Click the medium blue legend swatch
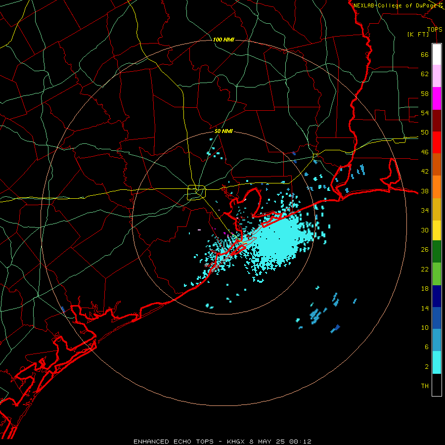Screen dimensions: 445x445 click(437, 318)
